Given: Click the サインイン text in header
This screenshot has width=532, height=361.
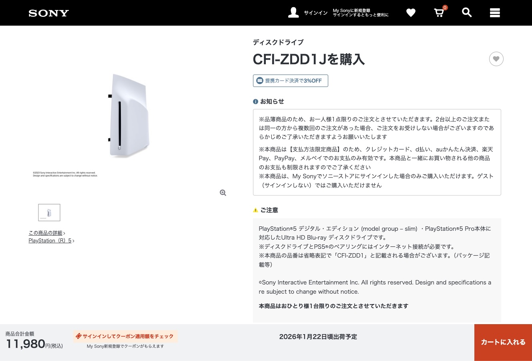Looking at the screenshot, I should (316, 13).
